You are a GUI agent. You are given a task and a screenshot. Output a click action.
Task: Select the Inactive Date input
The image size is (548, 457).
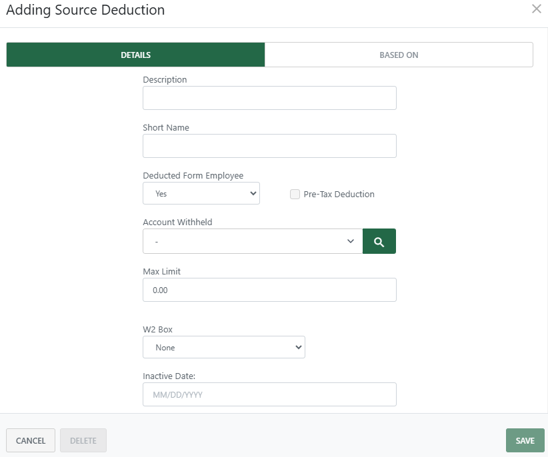[x=269, y=394]
